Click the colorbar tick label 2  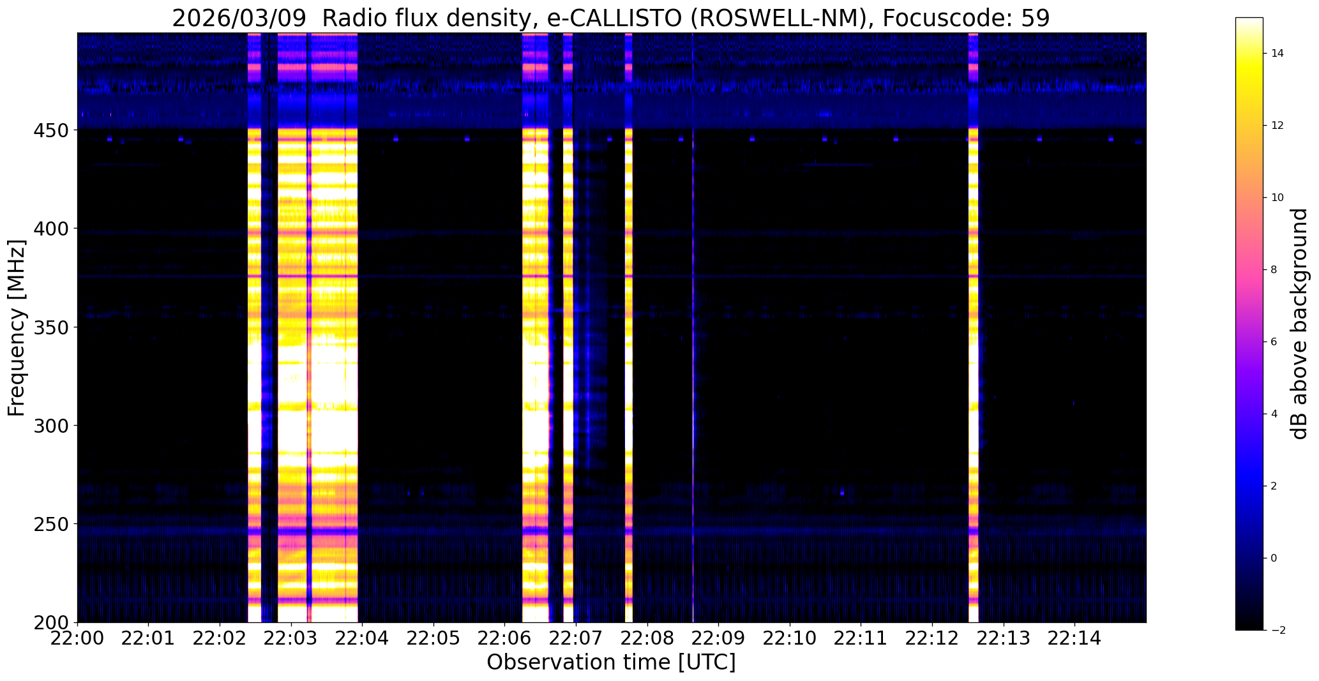1274,486
